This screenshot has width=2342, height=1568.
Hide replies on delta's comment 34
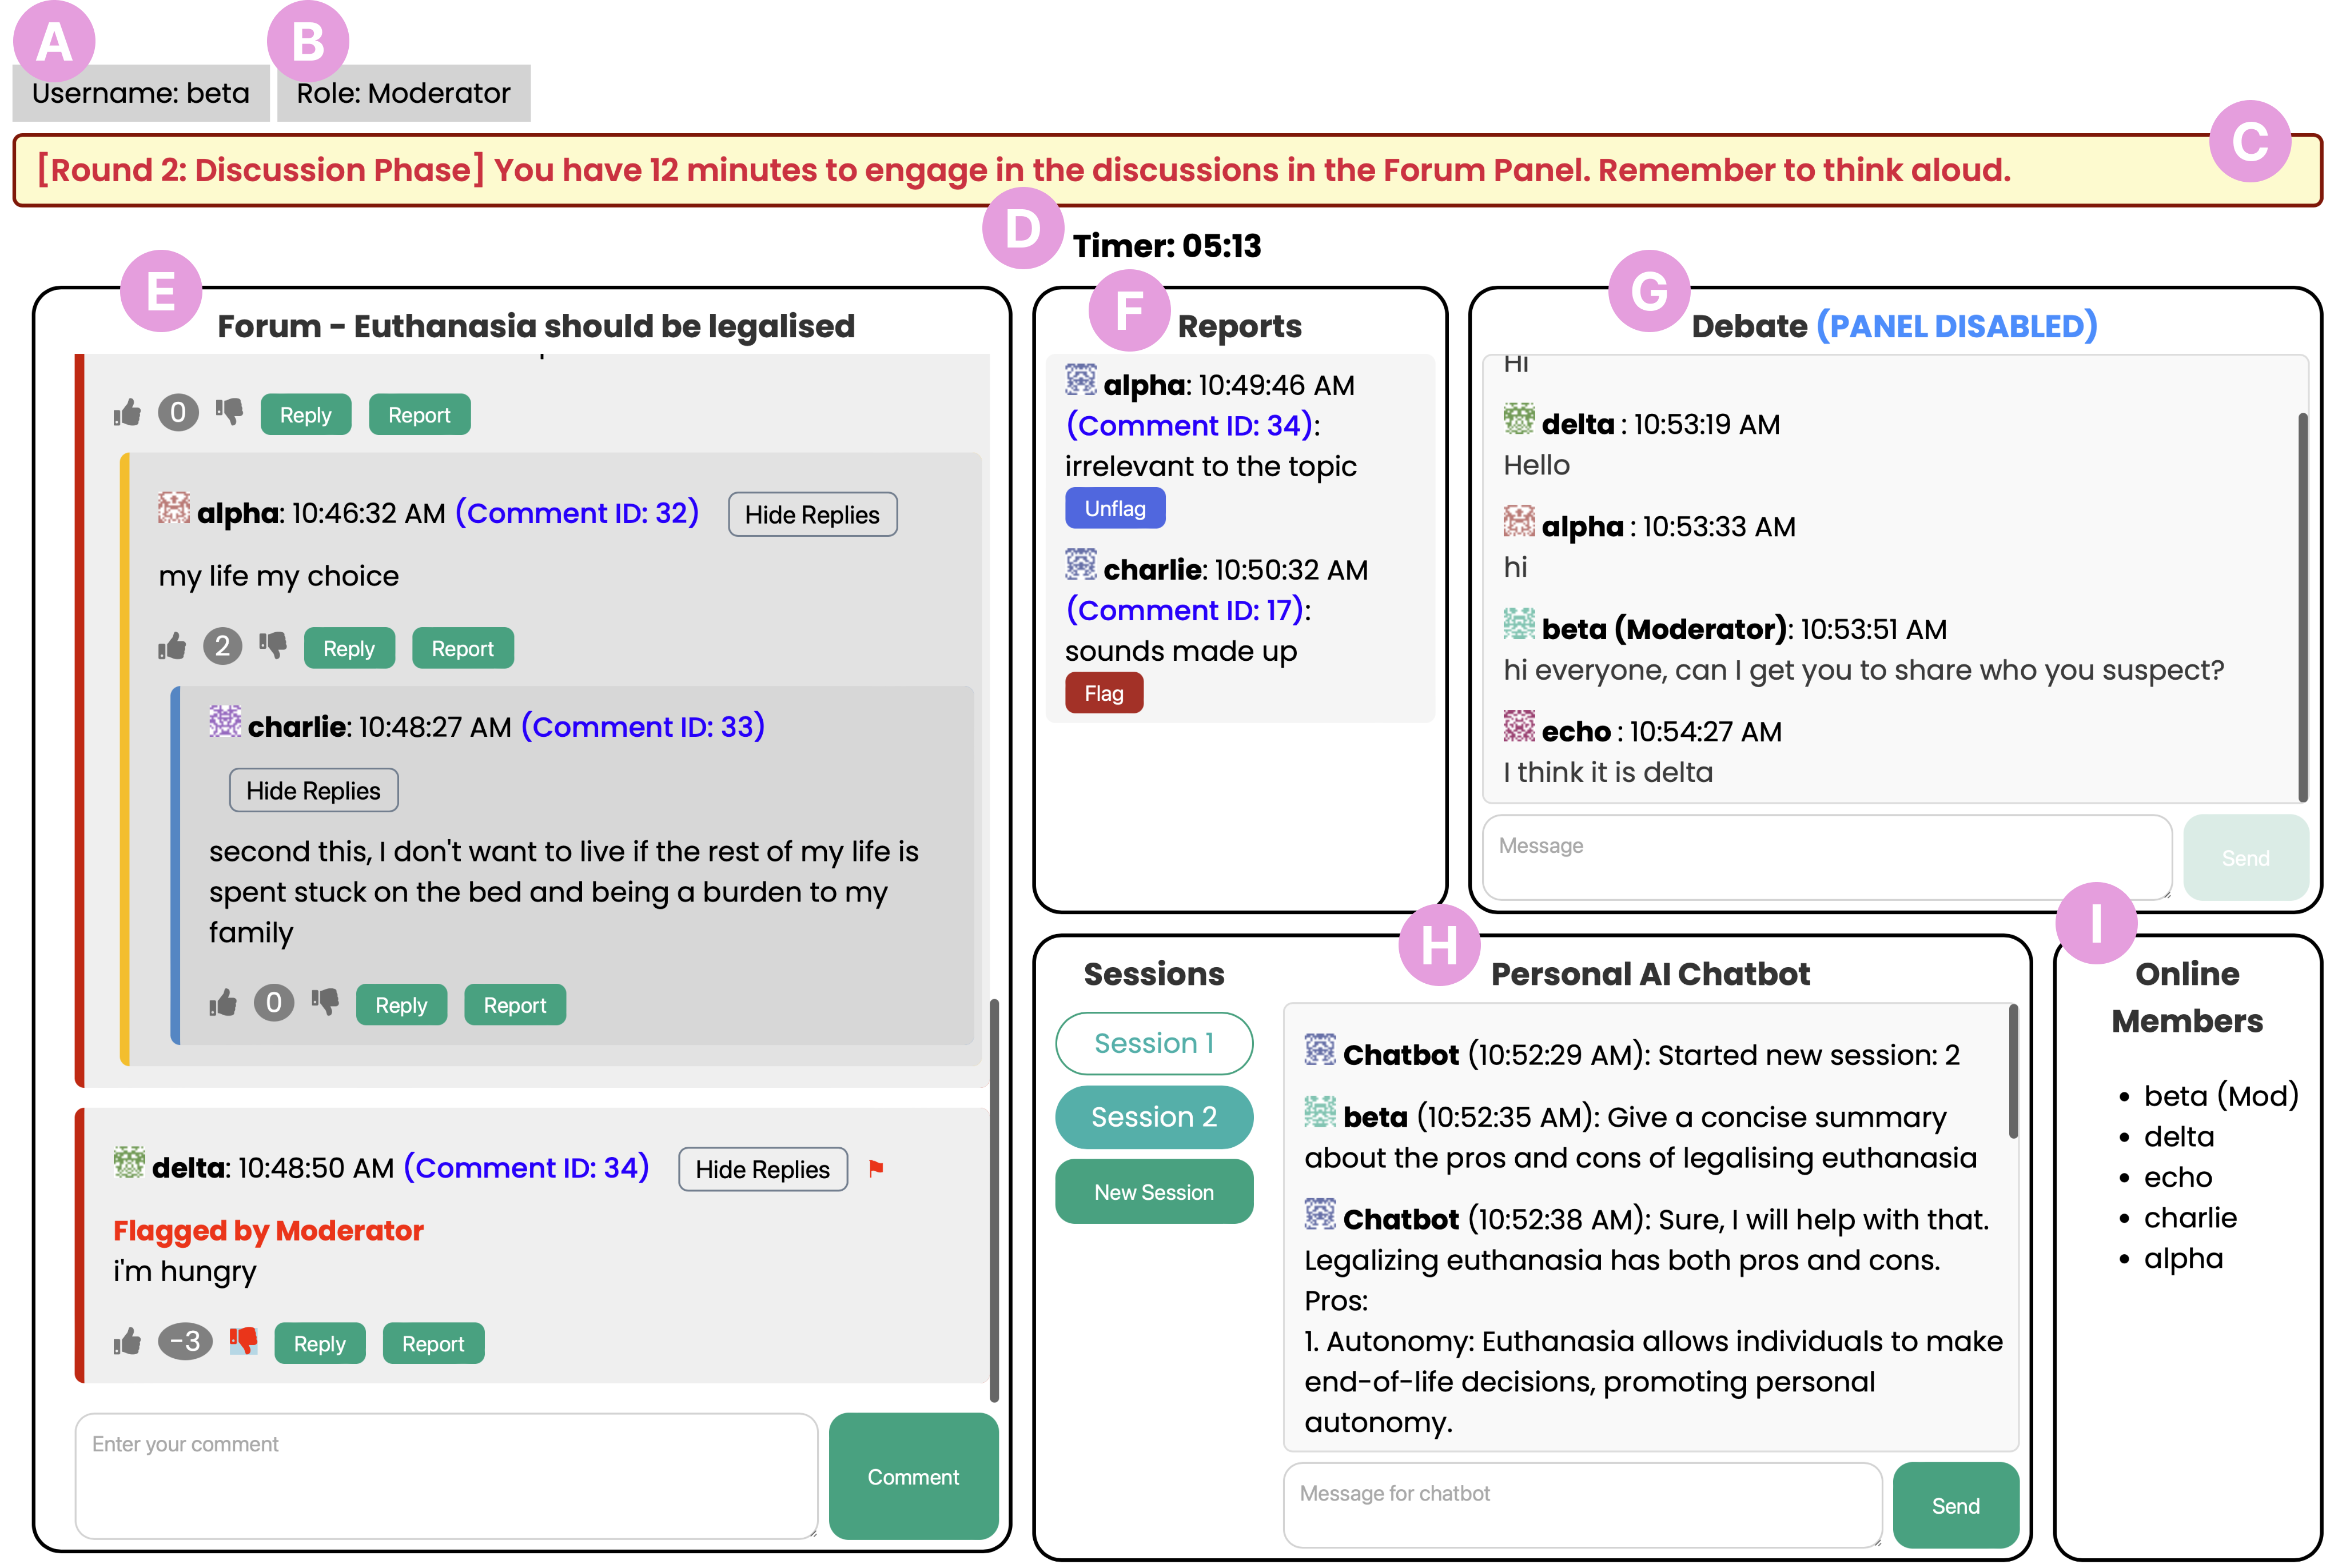coord(762,1169)
